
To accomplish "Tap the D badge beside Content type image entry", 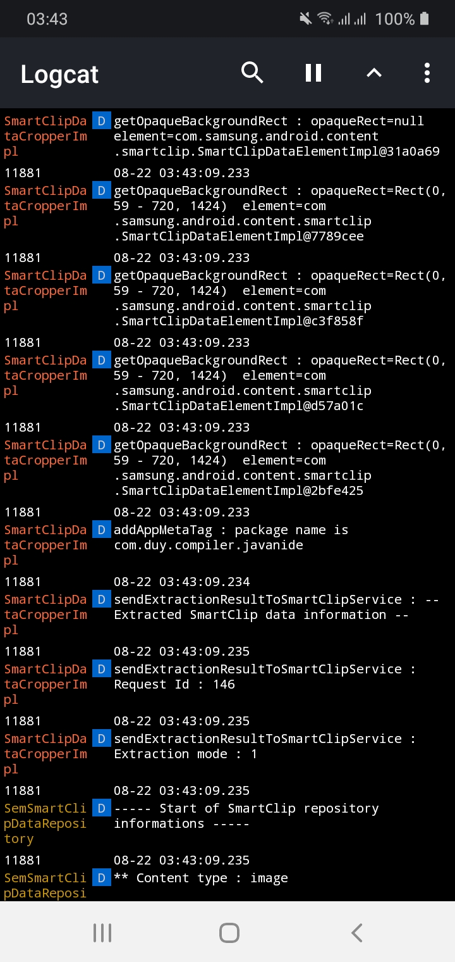I will pos(101,878).
